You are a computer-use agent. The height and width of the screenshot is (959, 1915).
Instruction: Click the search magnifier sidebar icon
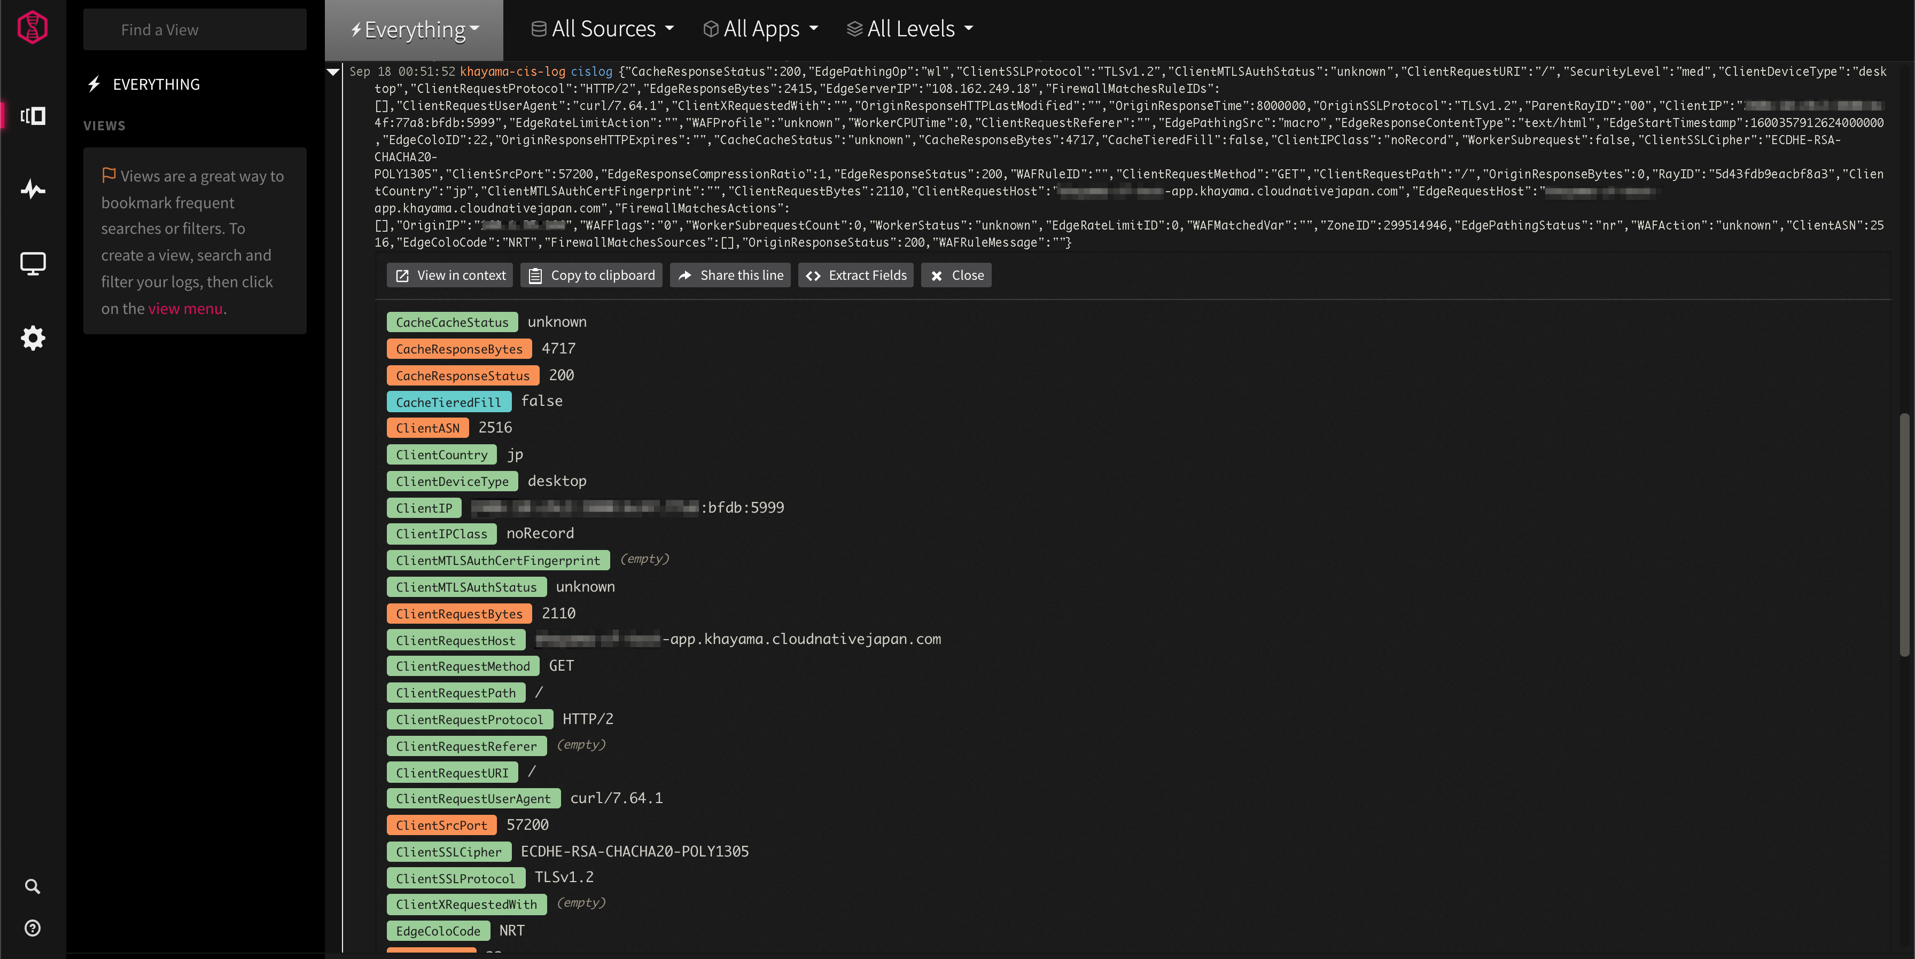33,886
